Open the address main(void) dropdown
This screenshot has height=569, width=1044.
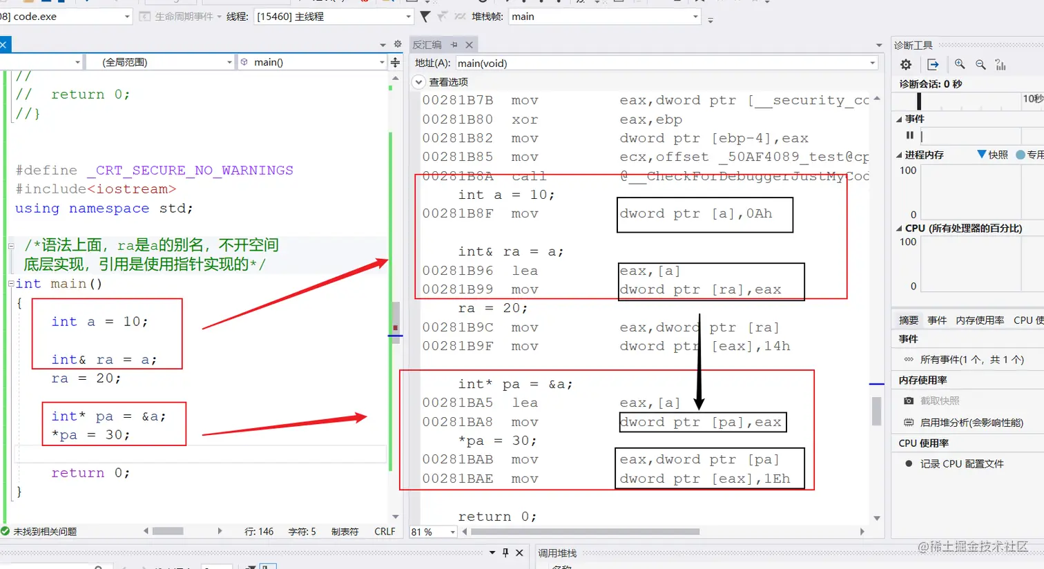click(871, 63)
